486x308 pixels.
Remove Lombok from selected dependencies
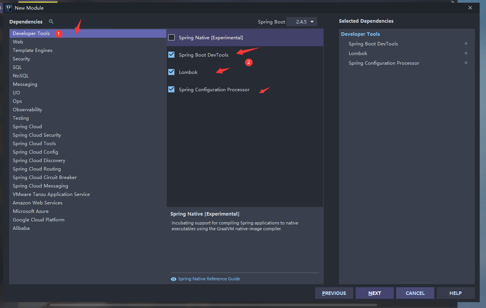tap(466, 53)
